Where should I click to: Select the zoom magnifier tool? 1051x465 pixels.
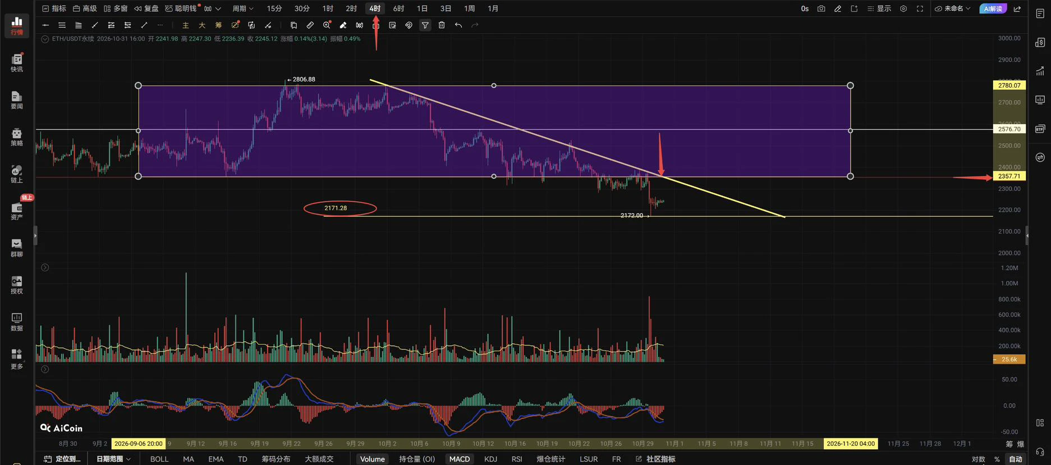click(327, 25)
